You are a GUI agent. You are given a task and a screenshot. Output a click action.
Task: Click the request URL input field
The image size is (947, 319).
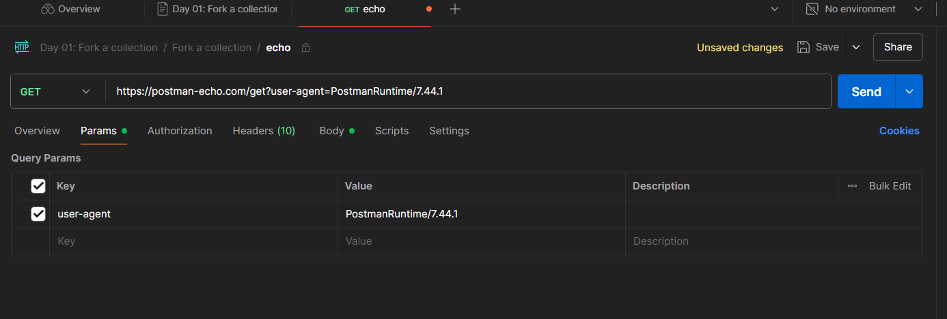pos(468,91)
